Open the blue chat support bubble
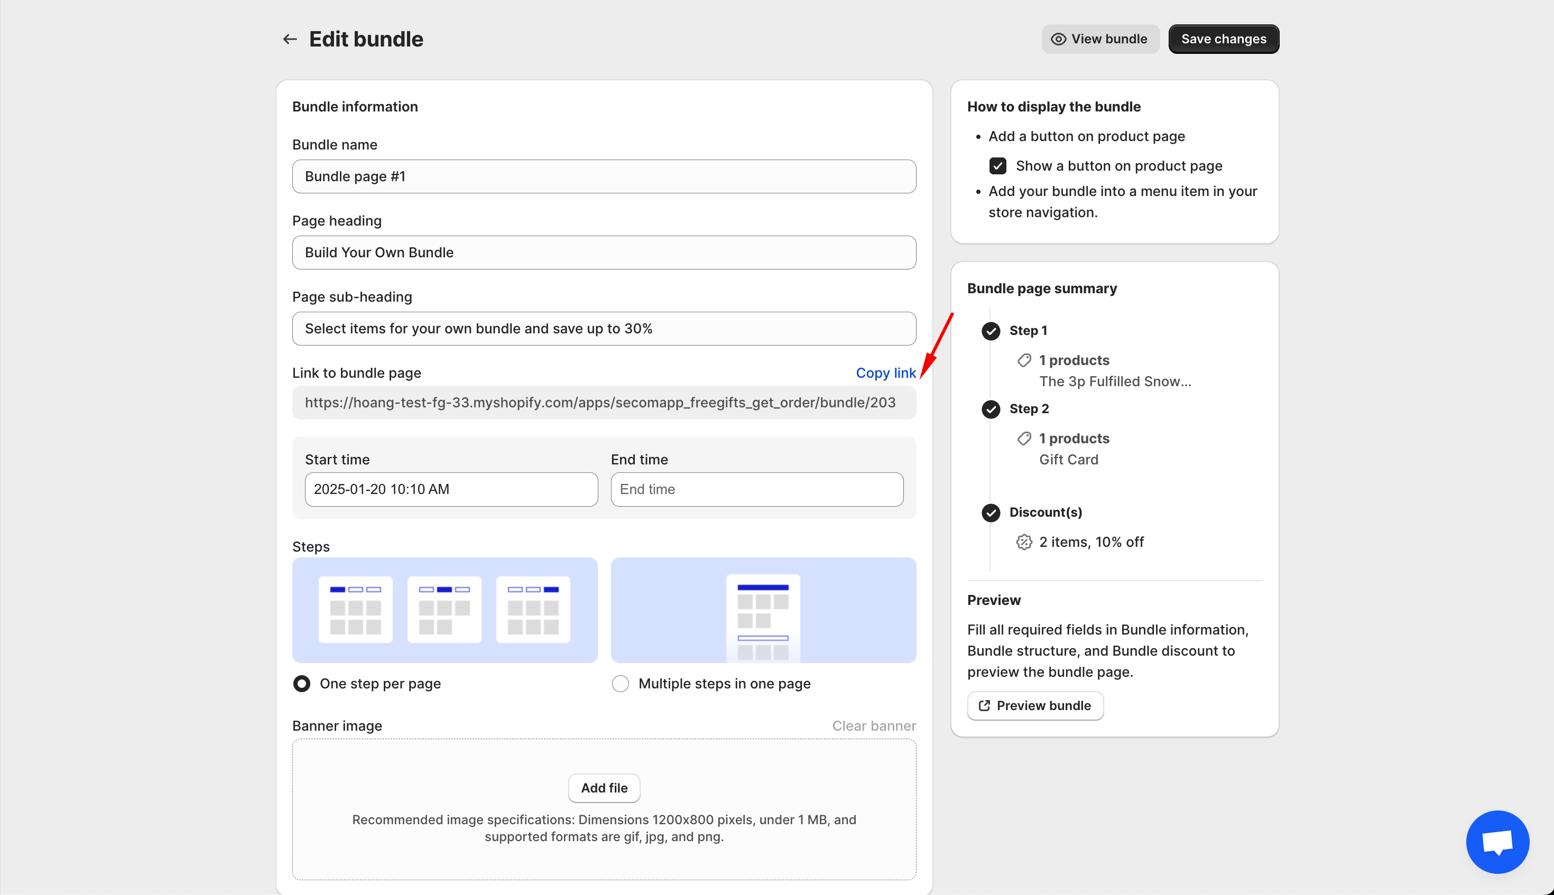 click(1497, 842)
